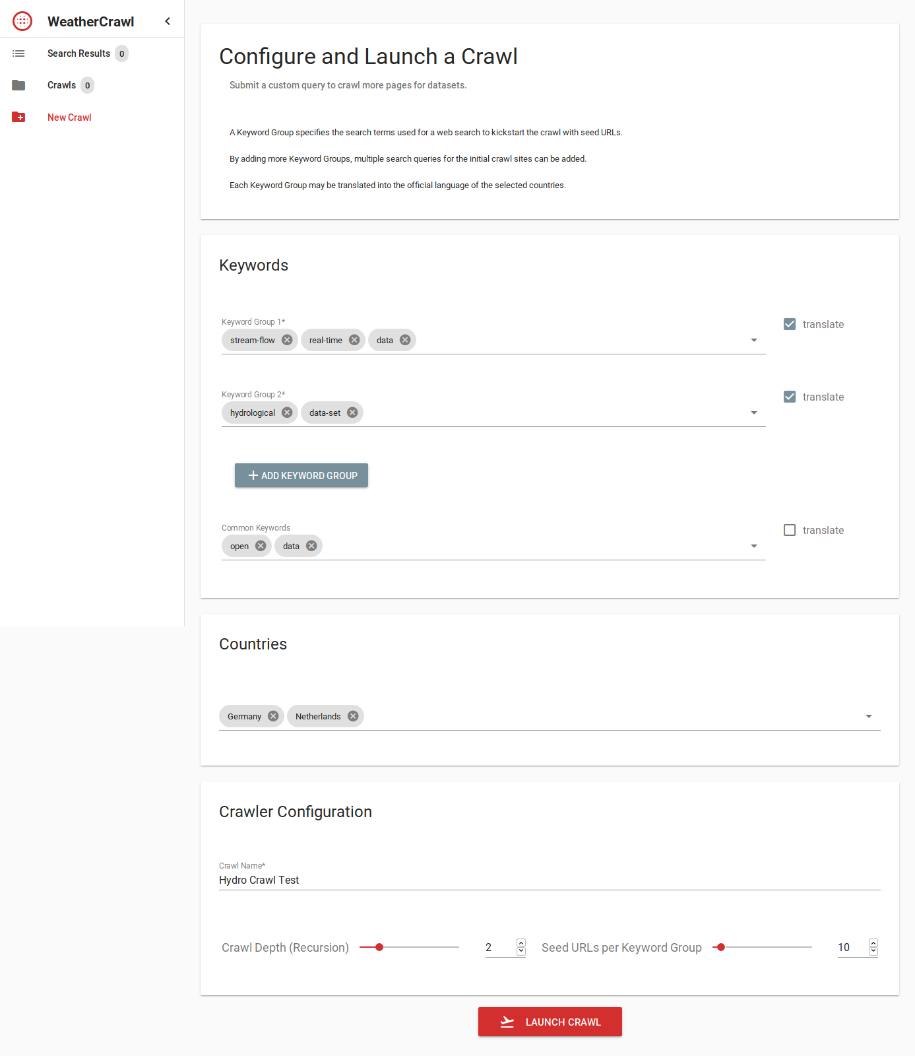Click the 'Keywords' section heading
This screenshot has width=915, height=1056.
pos(253,265)
